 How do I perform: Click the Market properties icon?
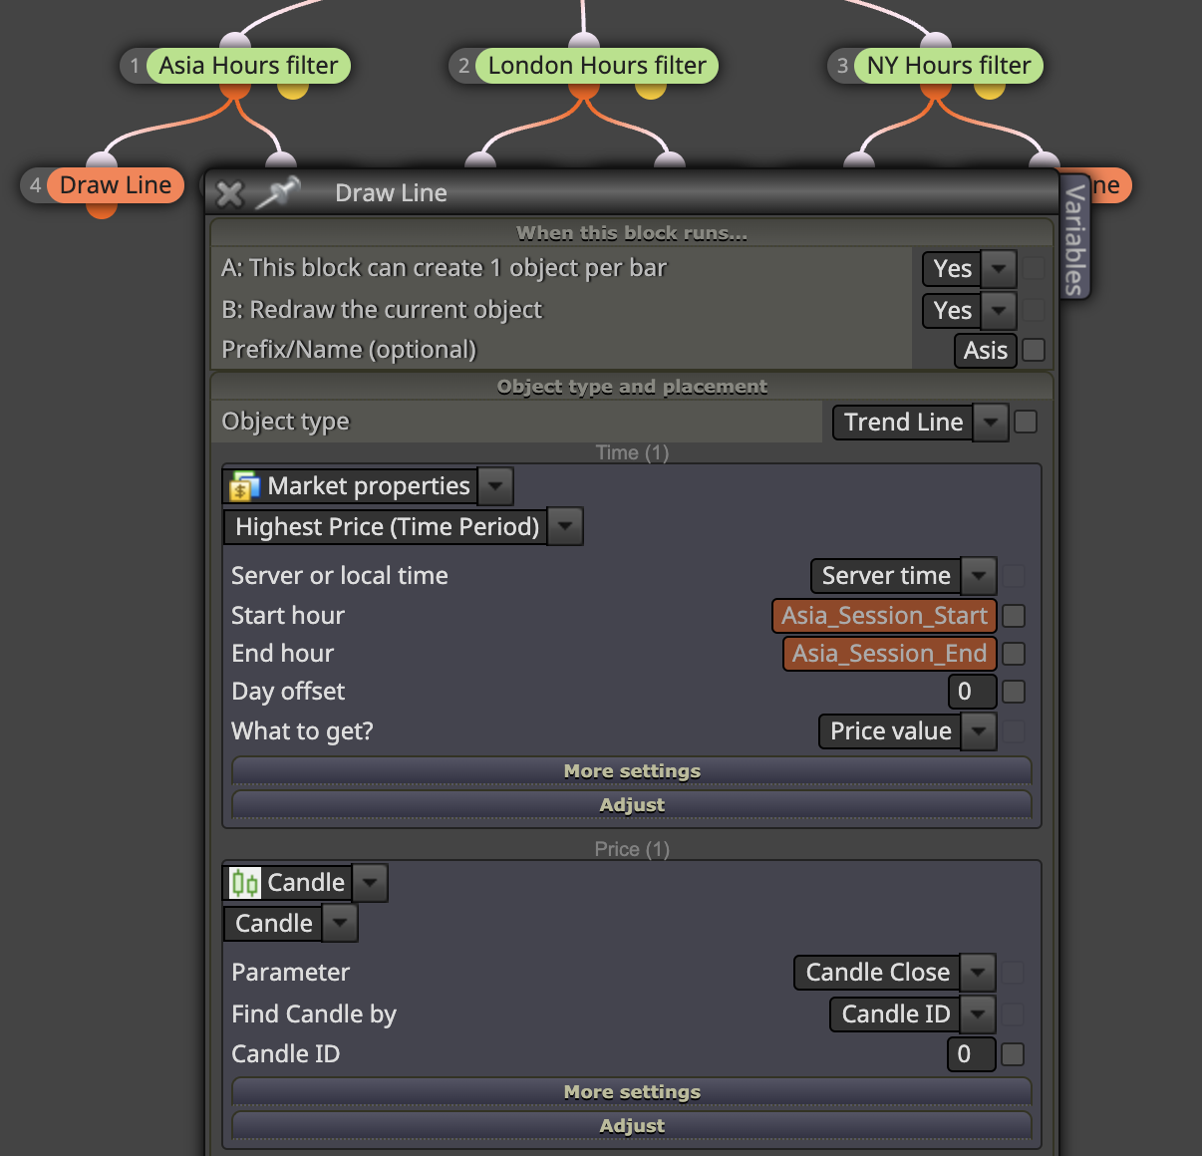coord(244,486)
